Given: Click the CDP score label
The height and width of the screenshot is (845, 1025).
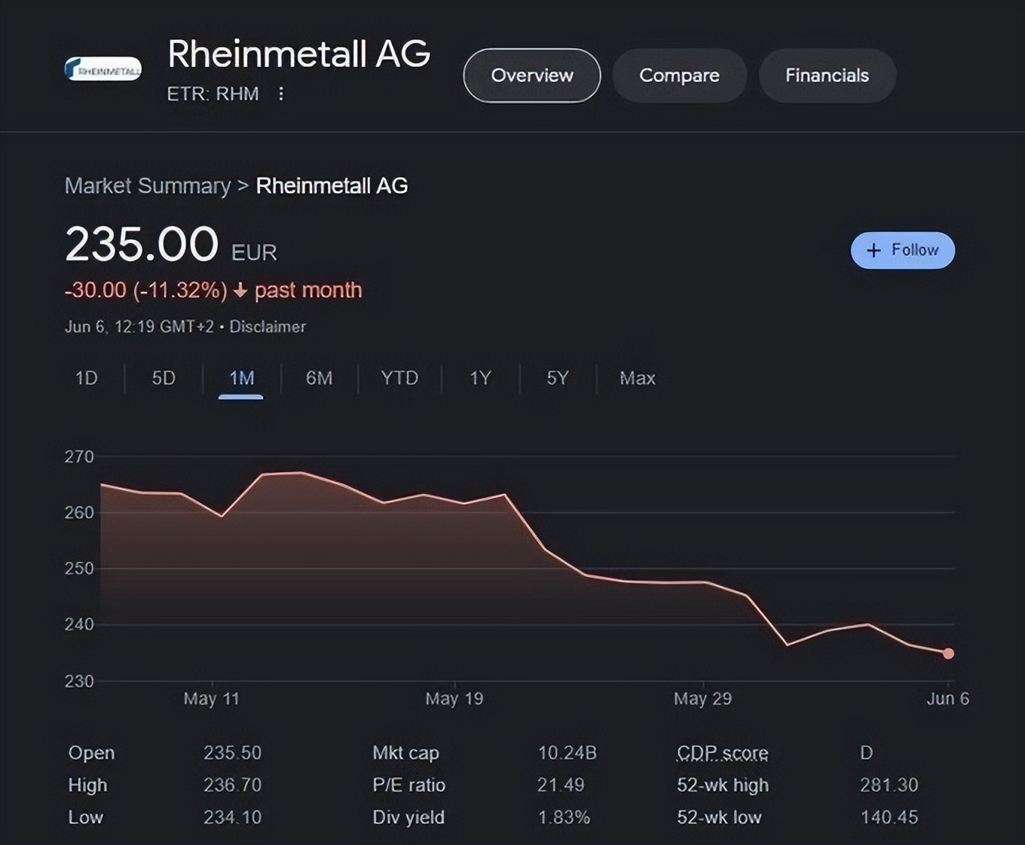Looking at the screenshot, I should [x=722, y=752].
